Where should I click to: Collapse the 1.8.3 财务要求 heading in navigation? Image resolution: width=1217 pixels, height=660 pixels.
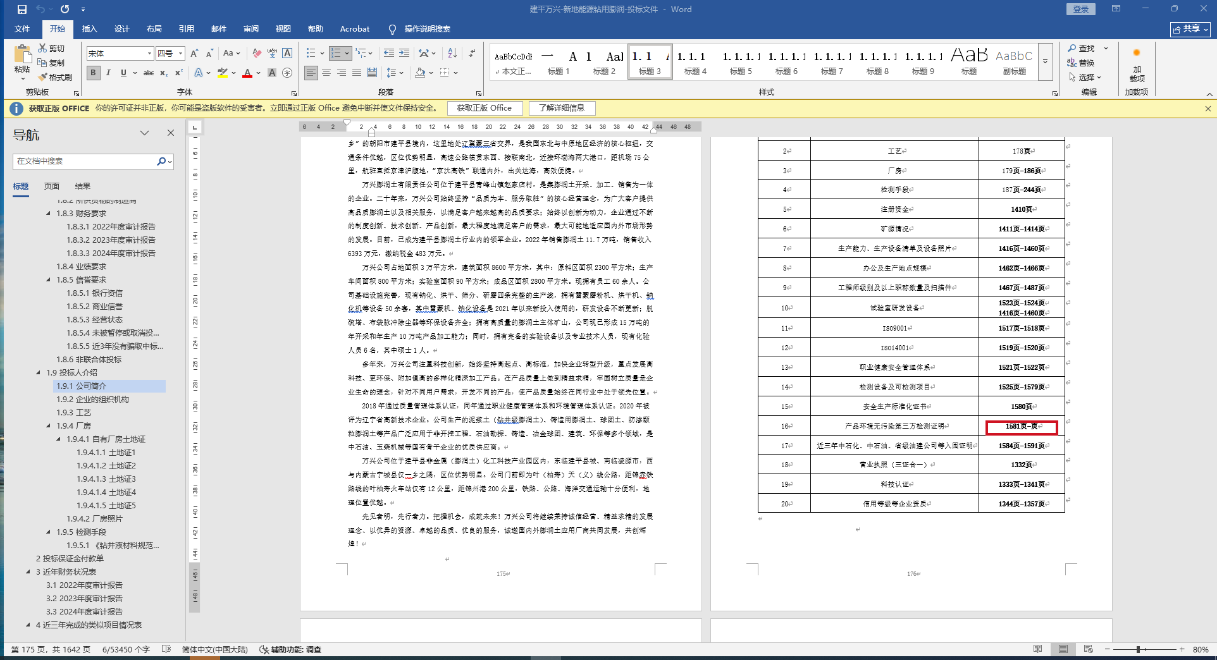[x=49, y=214]
